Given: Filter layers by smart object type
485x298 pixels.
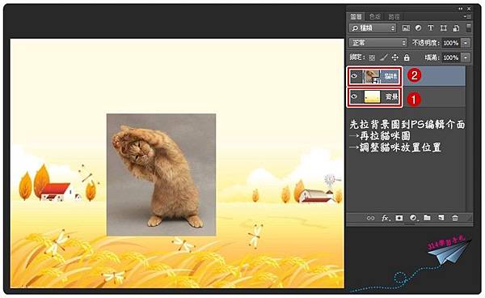Looking at the screenshot, I should tap(456, 28).
